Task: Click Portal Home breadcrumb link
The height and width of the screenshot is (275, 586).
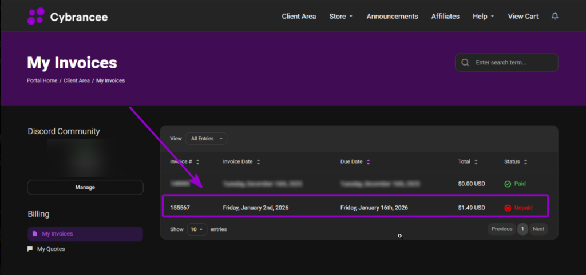Action: point(42,80)
